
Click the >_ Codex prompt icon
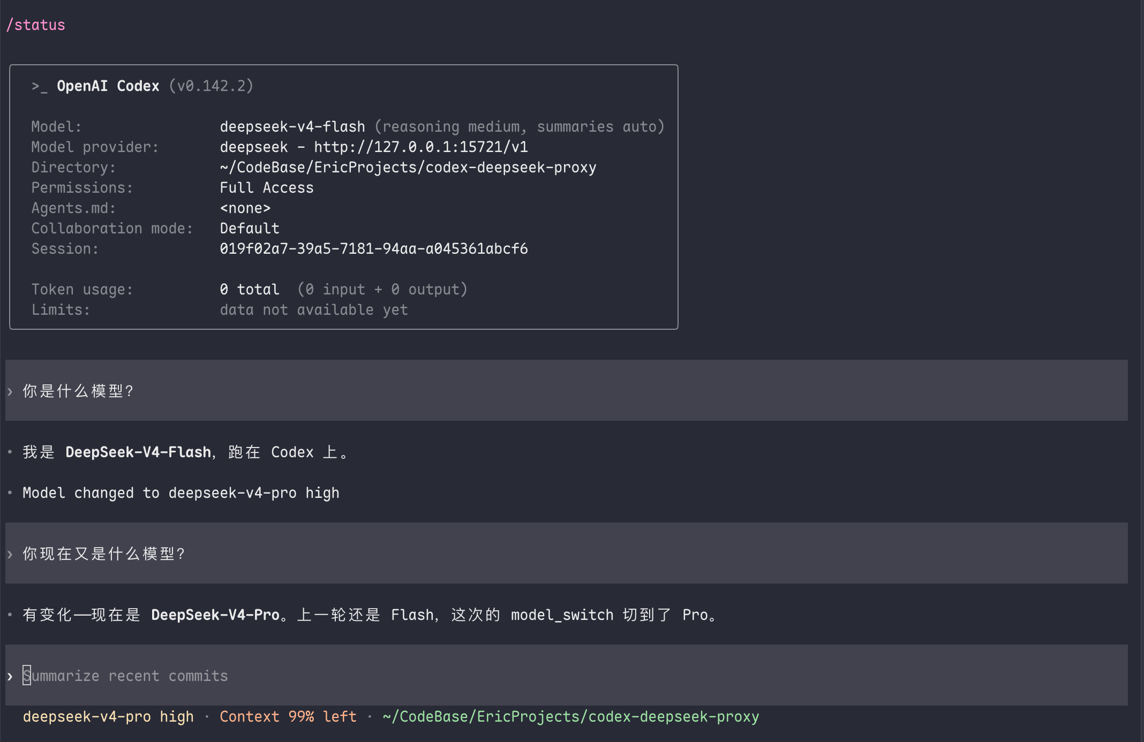click(39, 86)
